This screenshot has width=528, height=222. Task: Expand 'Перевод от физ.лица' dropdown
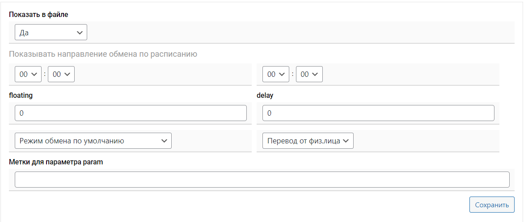(308, 141)
